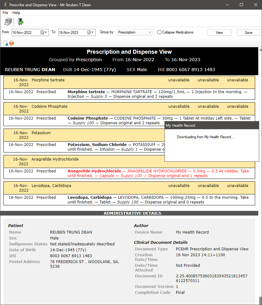Screen dimensions: 262x305
Task: Click the ADMINISTRATIVE DETAILS section header
Action: (132, 213)
